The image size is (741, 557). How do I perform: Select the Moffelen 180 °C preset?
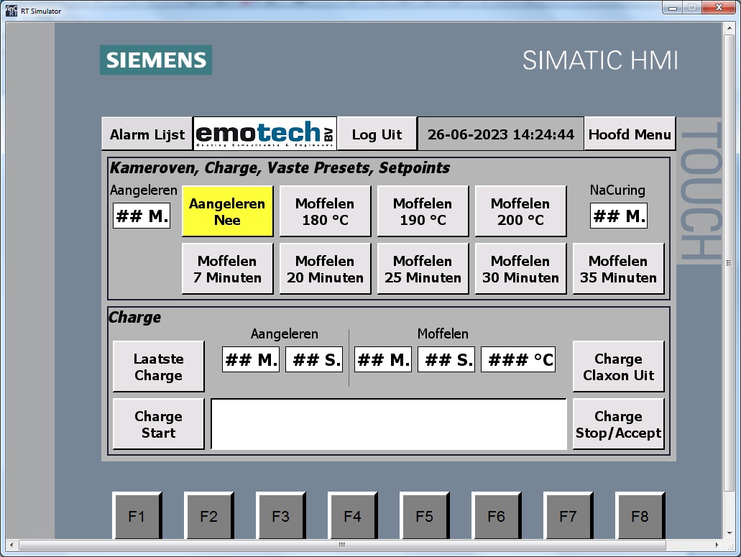coord(325,211)
